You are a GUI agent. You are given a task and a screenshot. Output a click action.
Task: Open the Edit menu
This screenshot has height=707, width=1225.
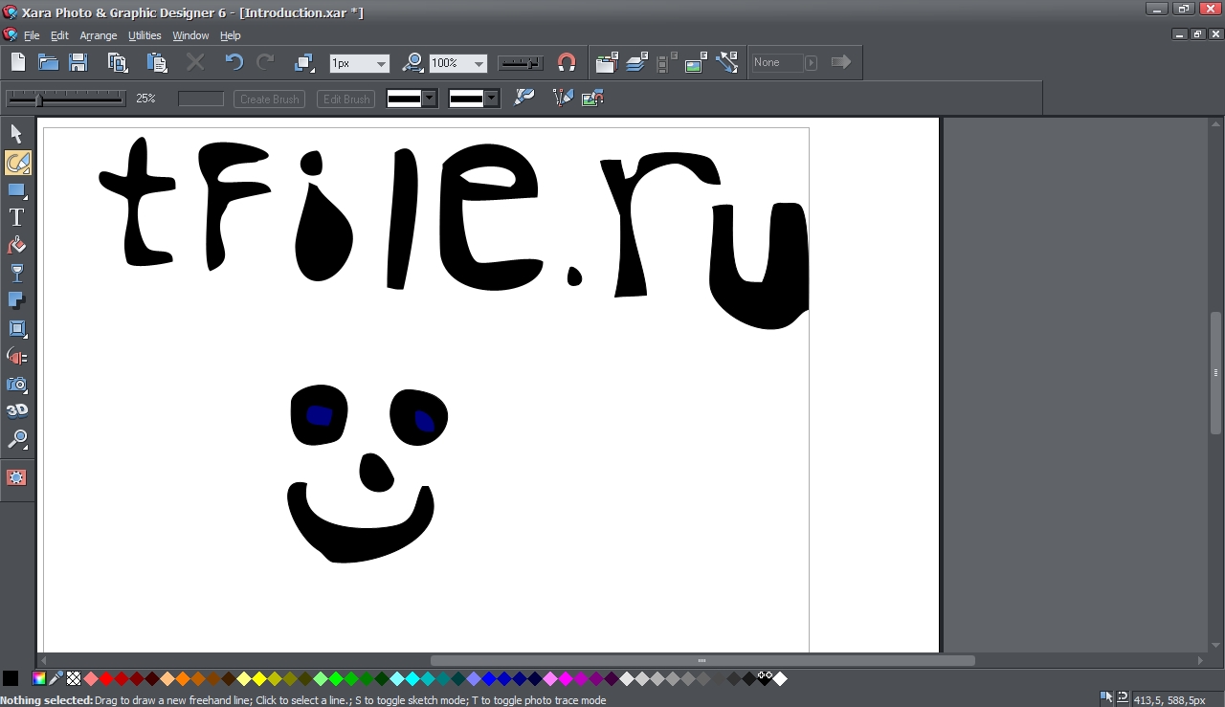(59, 35)
